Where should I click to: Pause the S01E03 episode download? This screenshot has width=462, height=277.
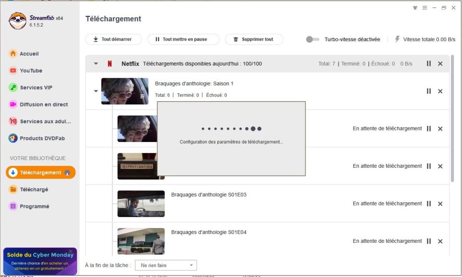[x=428, y=204]
